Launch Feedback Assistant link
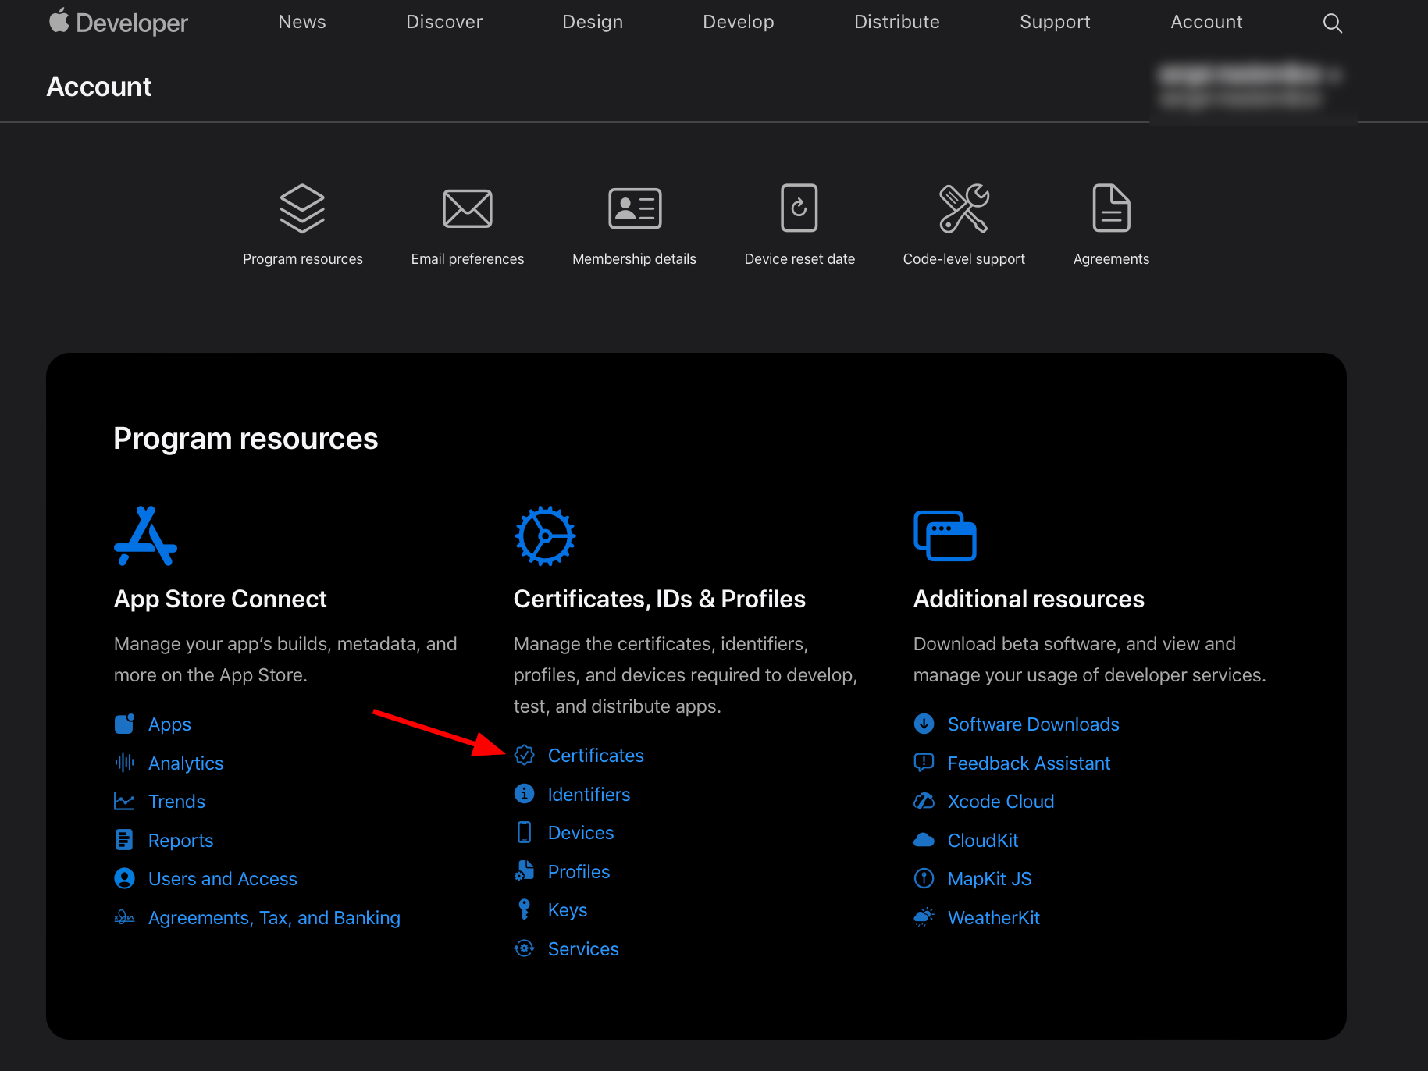This screenshot has width=1428, height=1071. (x=1028, y=763)
